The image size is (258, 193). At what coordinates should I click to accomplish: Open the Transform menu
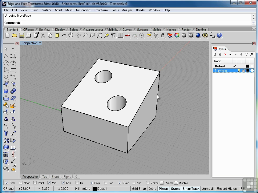click(101, 10)
